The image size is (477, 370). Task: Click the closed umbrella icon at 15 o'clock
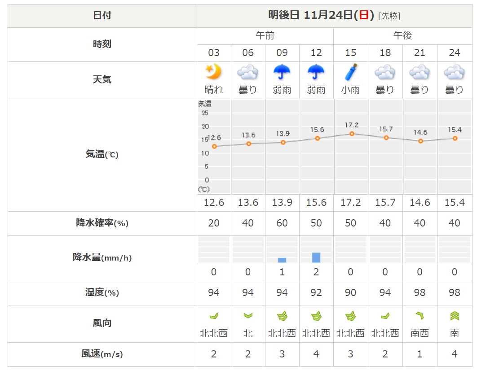[350, 72]
